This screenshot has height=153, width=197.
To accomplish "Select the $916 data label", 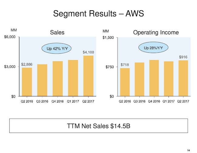I will [183, 57].
